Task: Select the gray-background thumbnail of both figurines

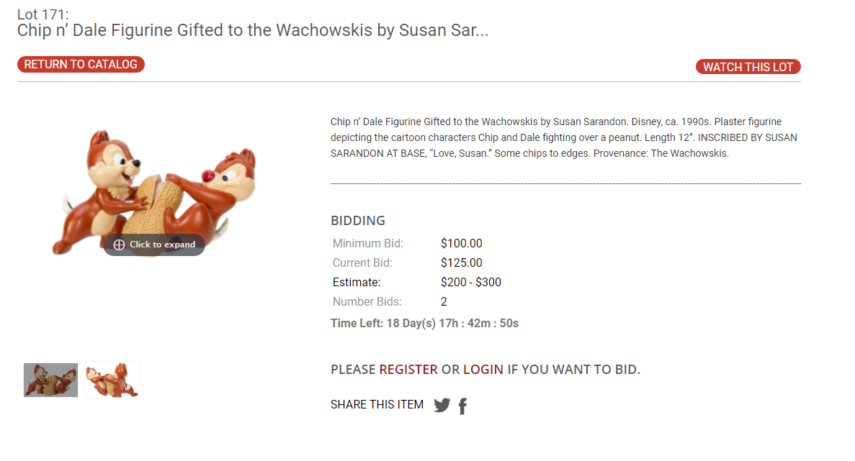Action: [x=50, y=380]
